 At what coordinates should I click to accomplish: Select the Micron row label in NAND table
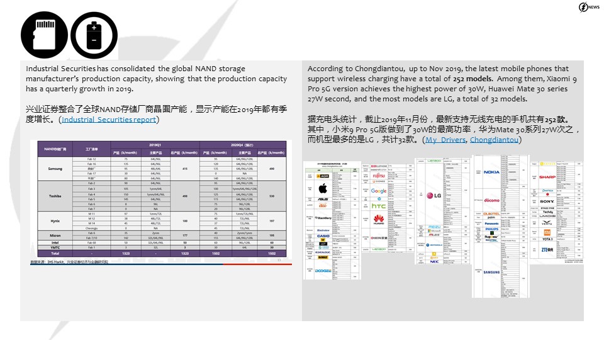coord(55,235)
